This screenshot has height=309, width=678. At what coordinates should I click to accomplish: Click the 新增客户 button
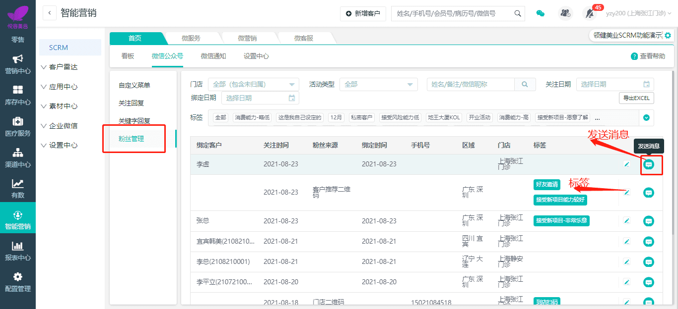363,14
